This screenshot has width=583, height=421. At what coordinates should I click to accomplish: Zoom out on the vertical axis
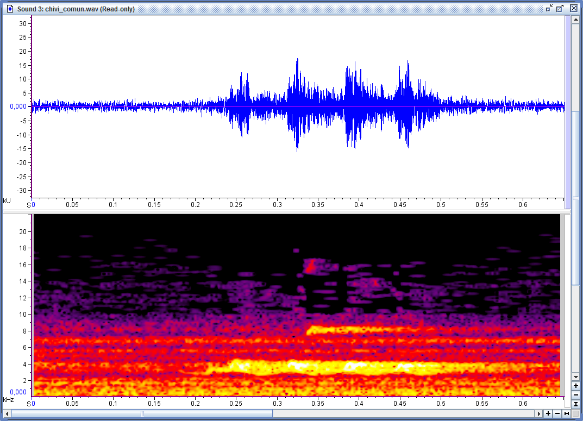tap(575, 395)
